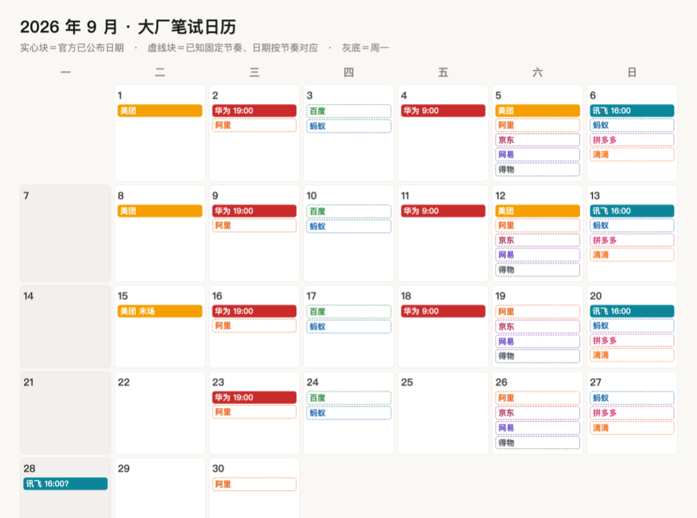This screenshot has height=518, width=697.
Task: Click the 拼多多 block on September 27
Action: [x=632, y=413]
